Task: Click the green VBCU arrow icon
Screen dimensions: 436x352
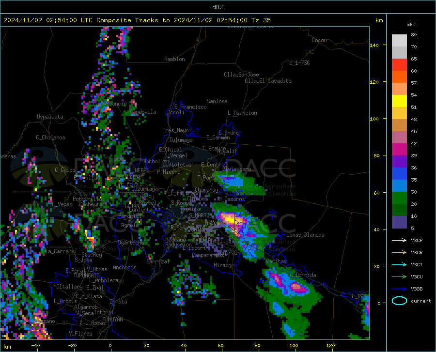Action: pyautogui.click(x=399, y=277)
